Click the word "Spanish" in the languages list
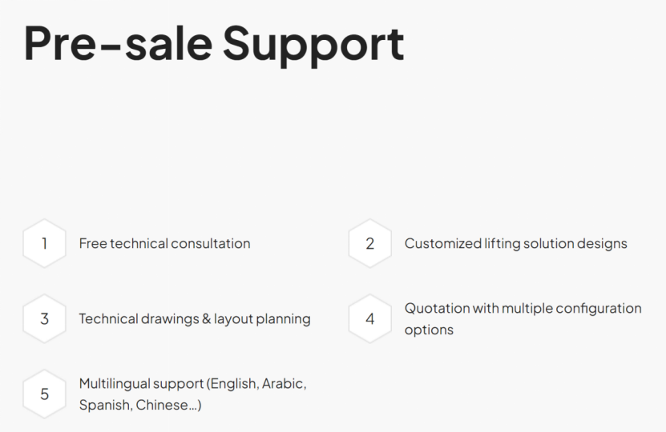Screen dimensions: 666x432 105,405
